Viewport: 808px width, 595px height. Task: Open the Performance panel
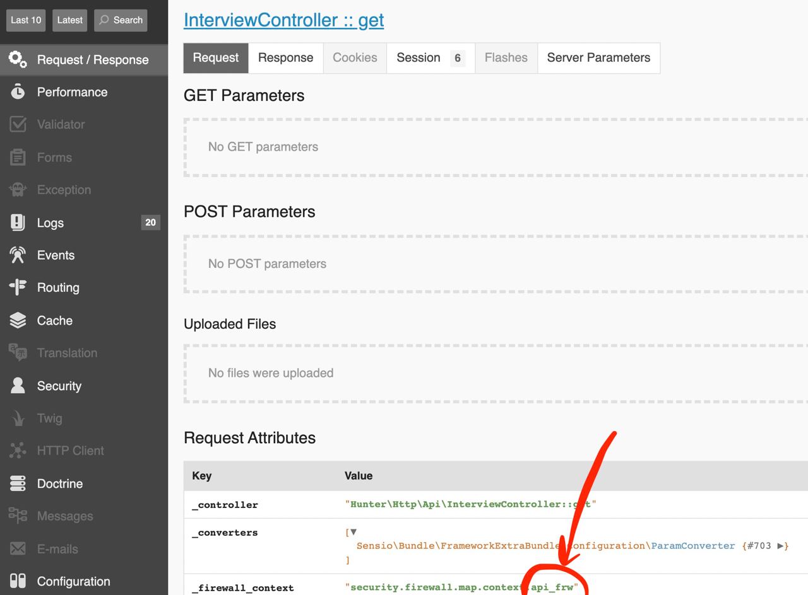click(84, 92)
